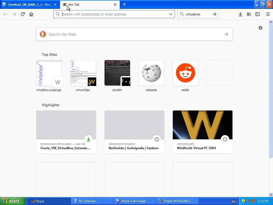Switch to Mount a disc image window

click(135, 201)
